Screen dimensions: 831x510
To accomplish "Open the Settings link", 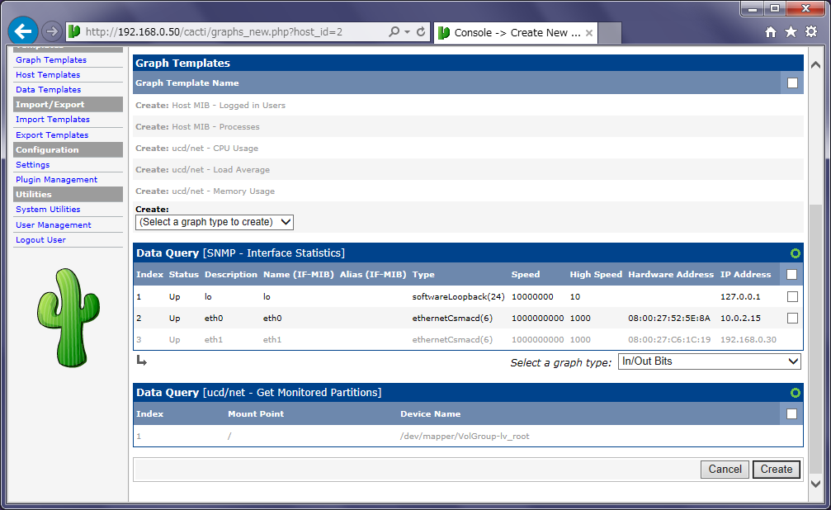I will [32, 165].
